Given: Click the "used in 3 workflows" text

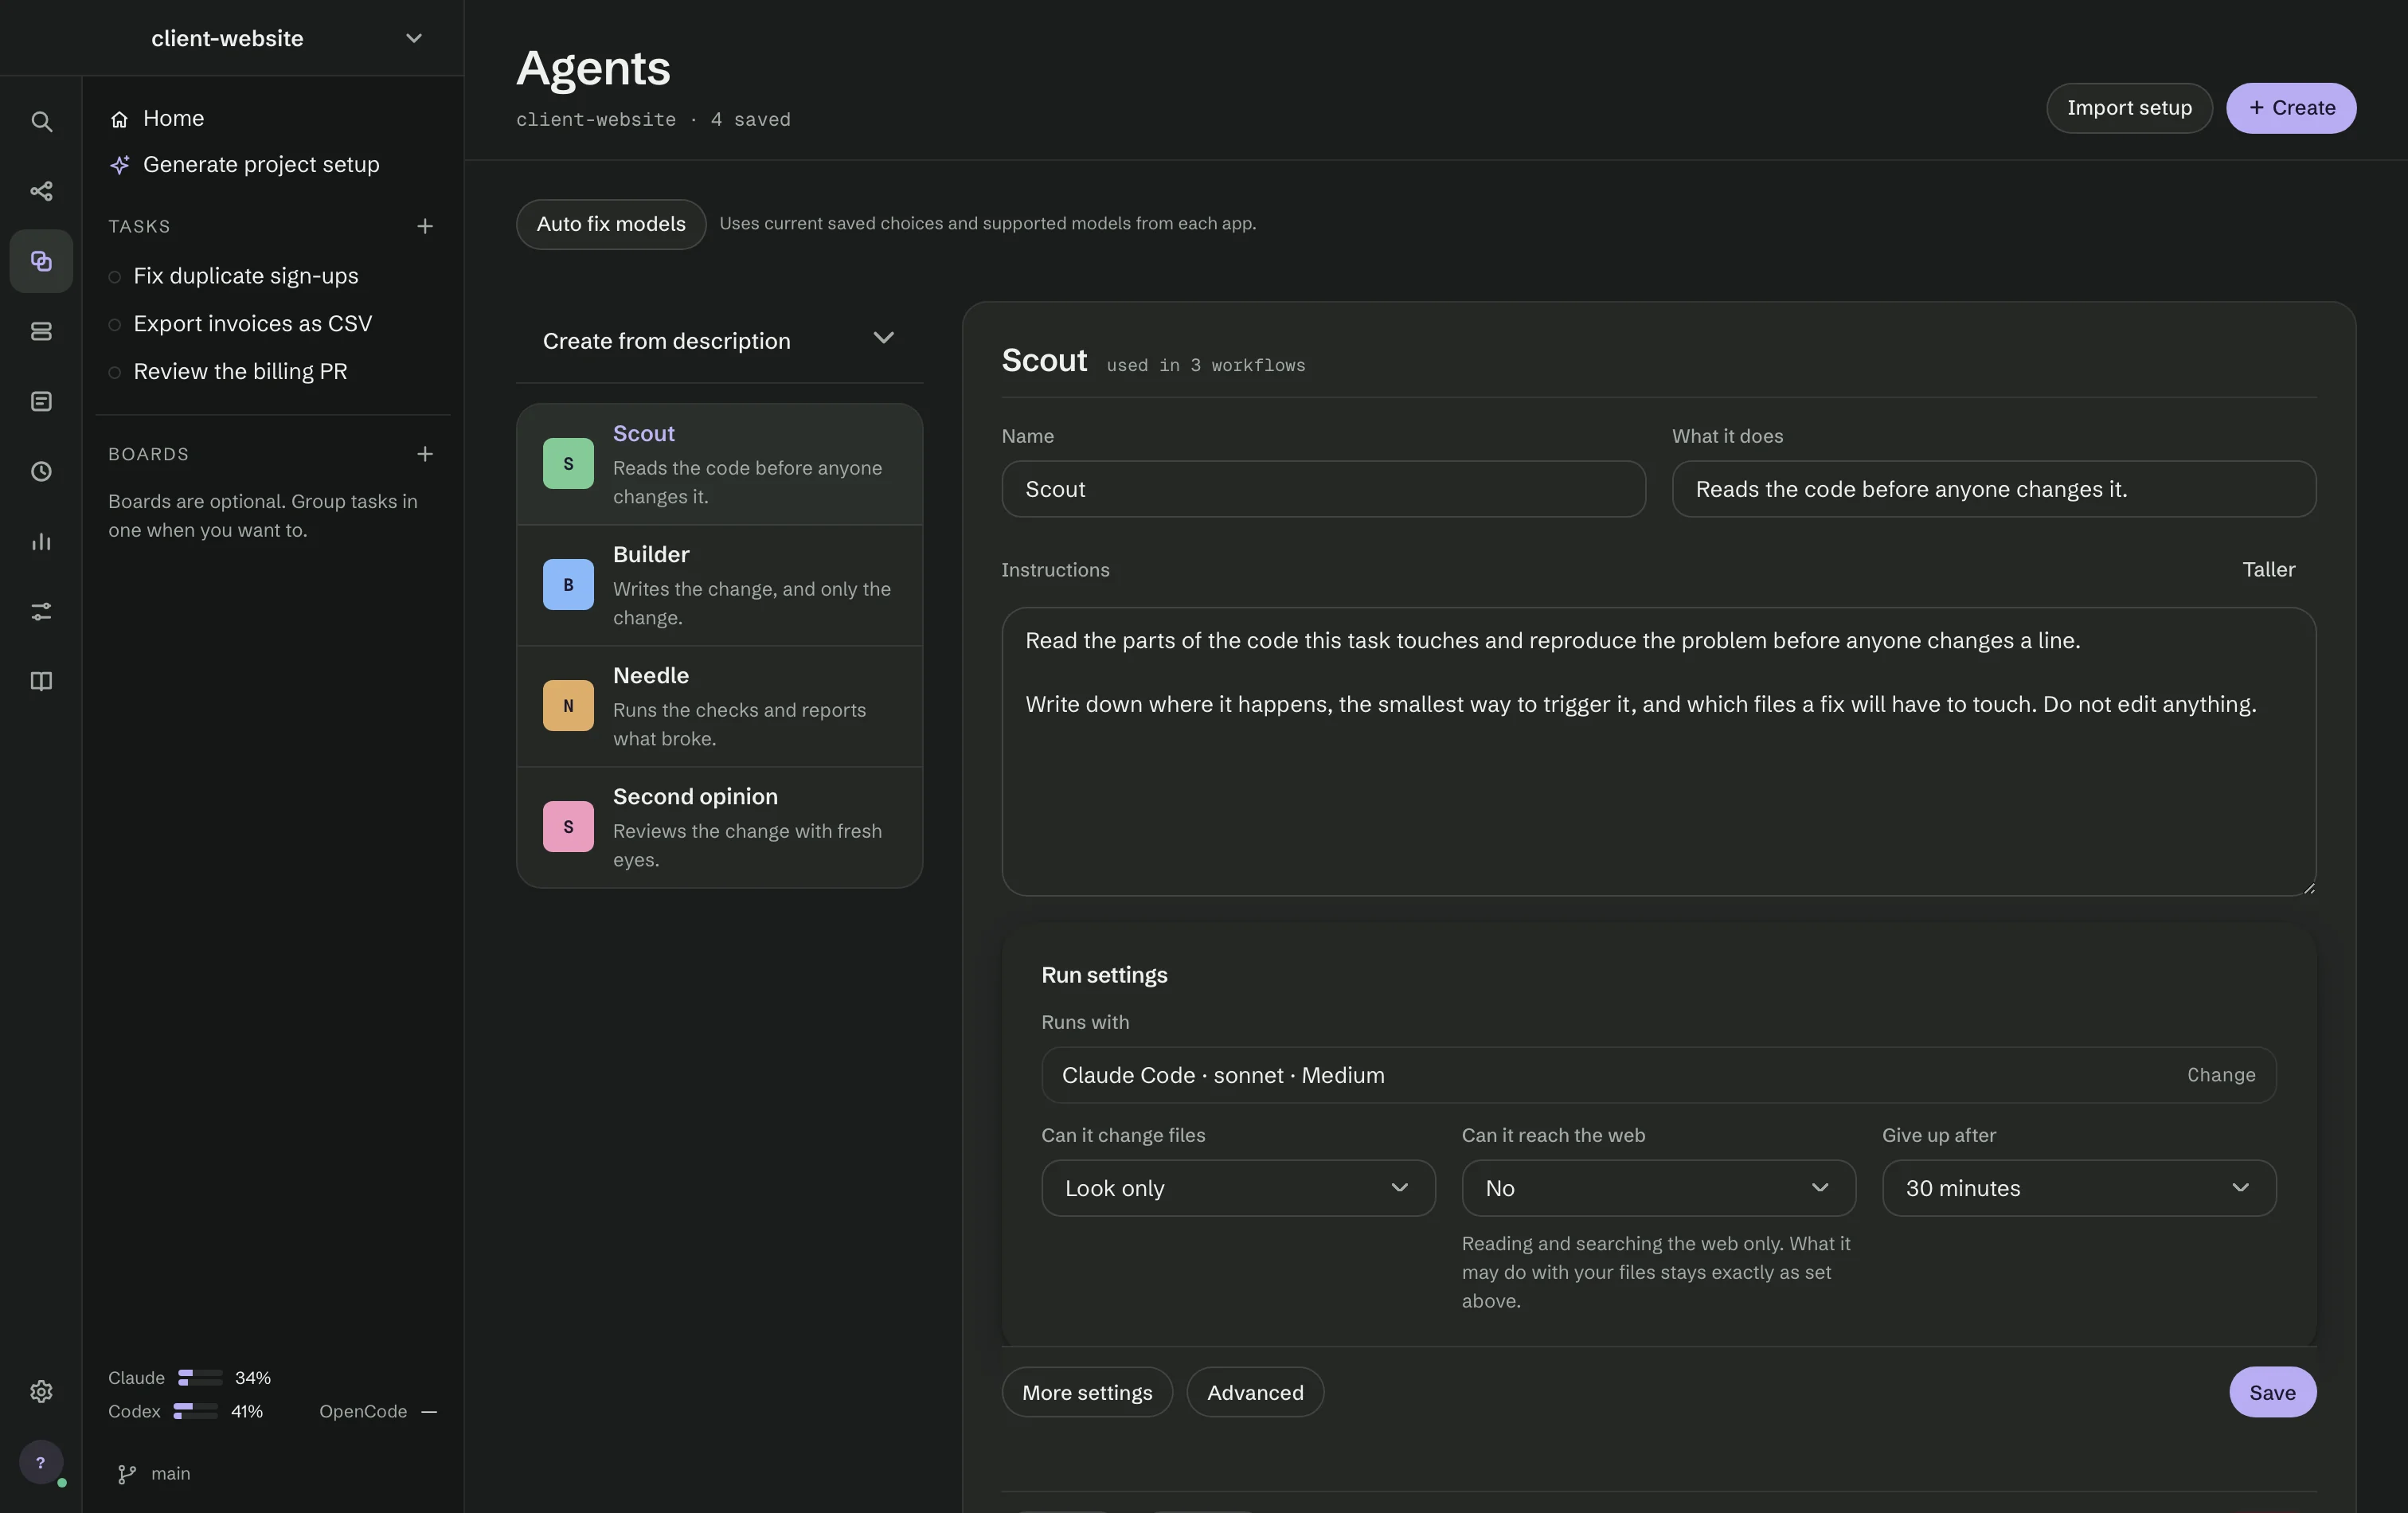Looking at the screenshot, I should 1205,366.
